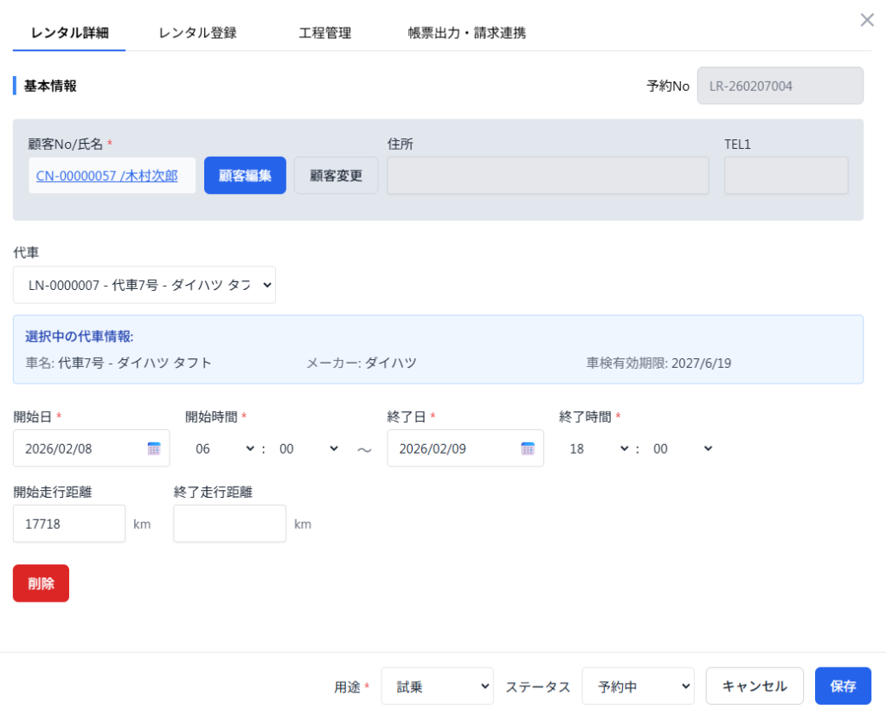
Task: Save the rental with 保存 button
Action: (x=842, y=686)
